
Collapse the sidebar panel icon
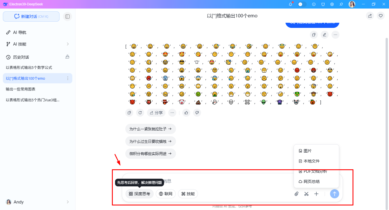(x=67, y=17)
